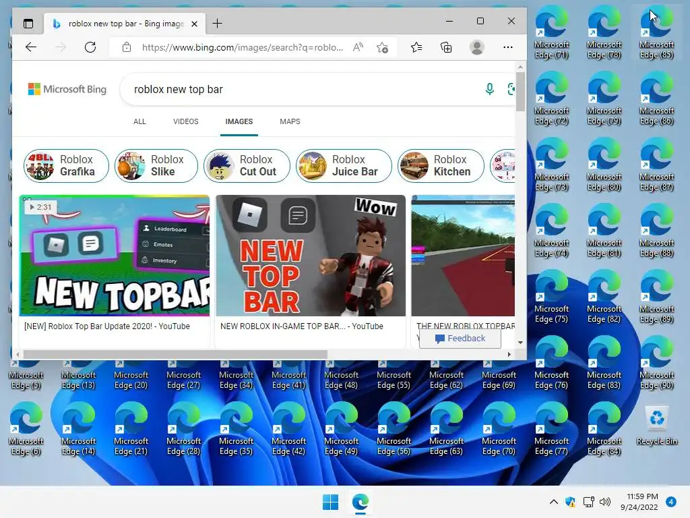
Task: Open [NEW] Roblox Top Bar Update 2020 link
Action: (107, 326)
